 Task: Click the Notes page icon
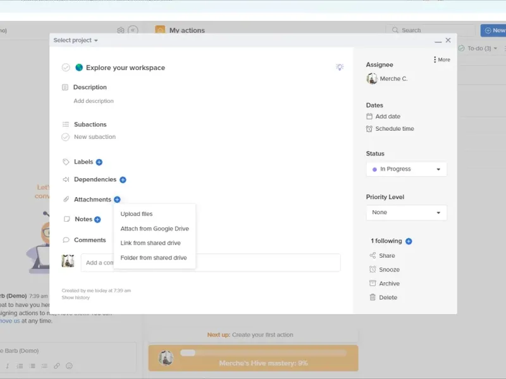coord(66,219)
